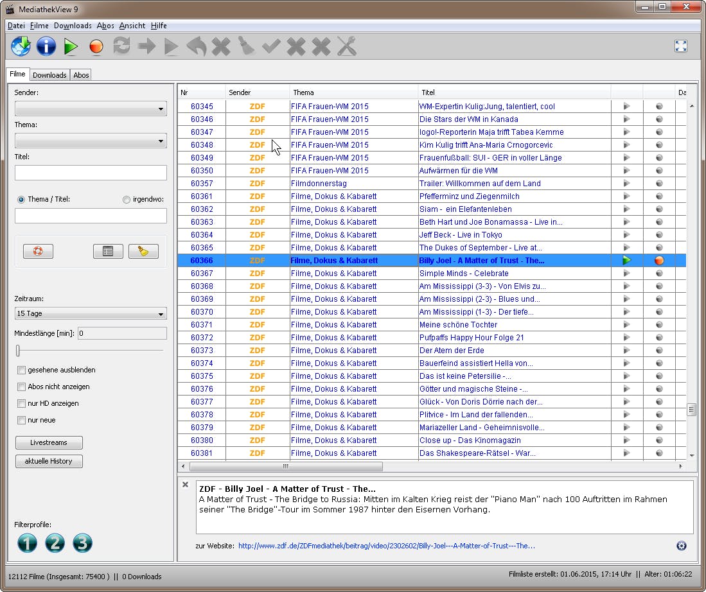Open Zeitraum 15 Tage dropdown

pos(91,313)
